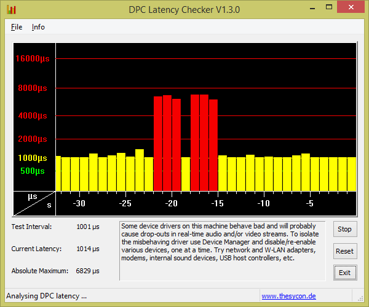Maximize the DPC Latency Checker window
The height and width of the screenshot is (307, 369).
329,7
